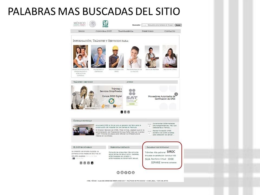Open the Inicio menu item
The width and height of the screenshot is (260, 195).
pos(82,31)
